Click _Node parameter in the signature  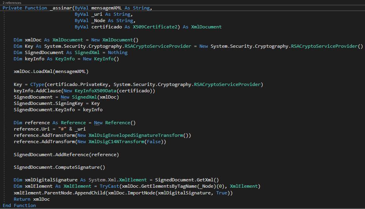98,21
